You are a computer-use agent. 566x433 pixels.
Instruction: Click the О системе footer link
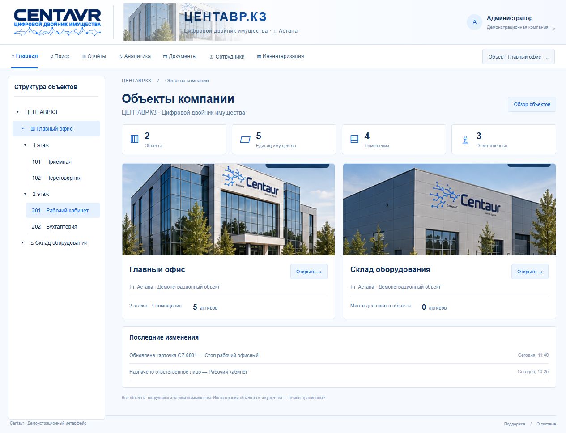click(x=546, y=424)
